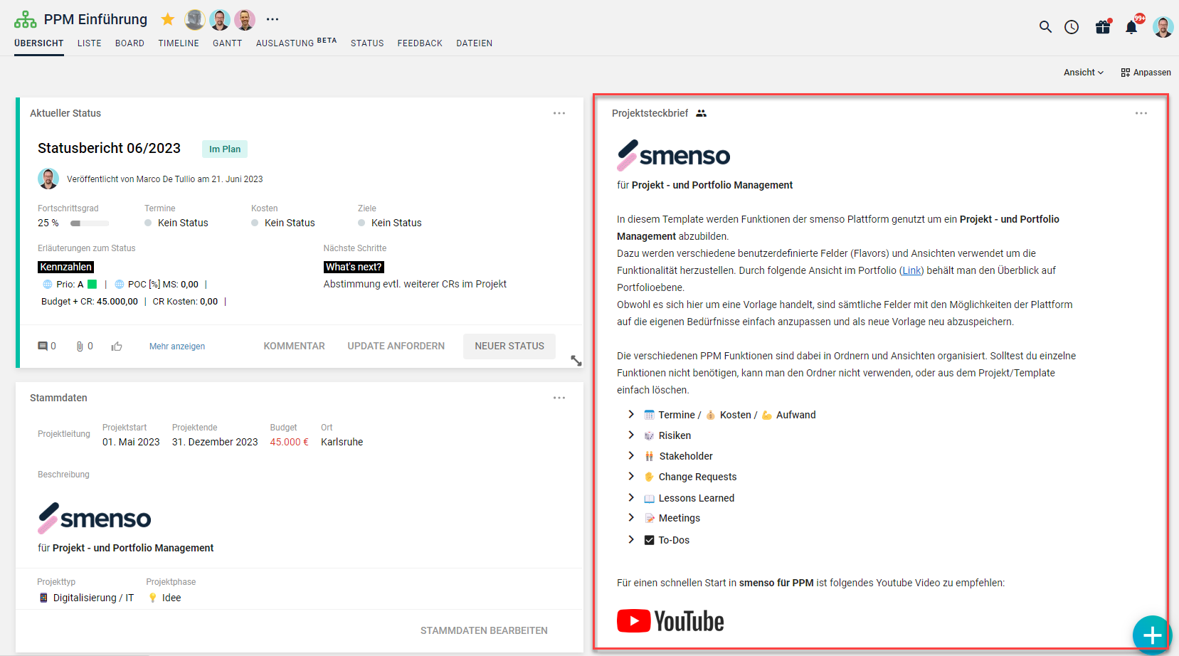Open the status comments count icon

[43, 346]
